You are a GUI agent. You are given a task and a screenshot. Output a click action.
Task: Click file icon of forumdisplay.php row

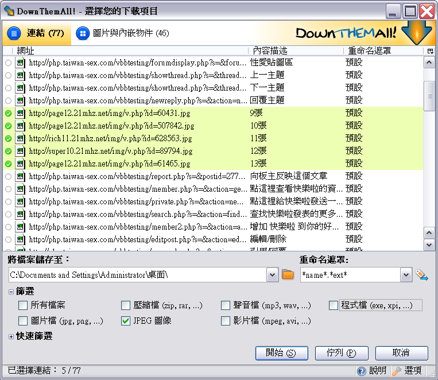[x=20, y=63]
